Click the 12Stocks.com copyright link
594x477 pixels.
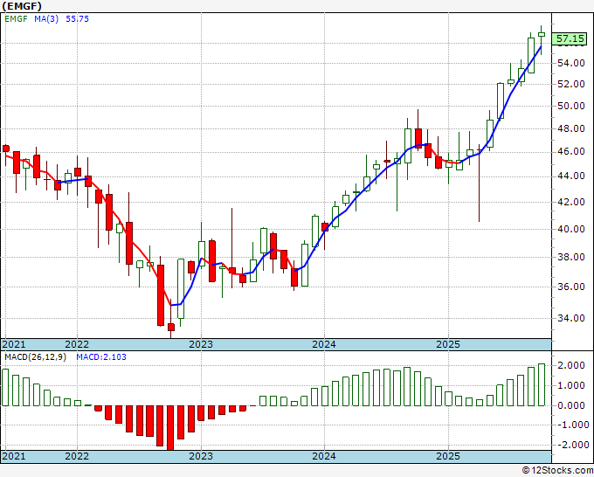point(557,471)
